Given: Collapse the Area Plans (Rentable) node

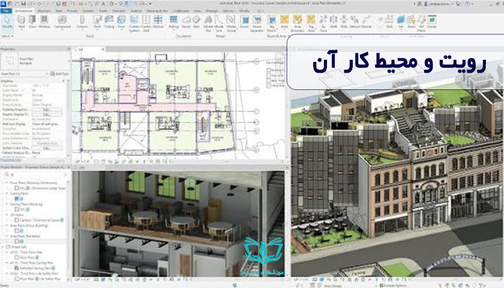Looking at the screenshot, I should tap(7, 236).
